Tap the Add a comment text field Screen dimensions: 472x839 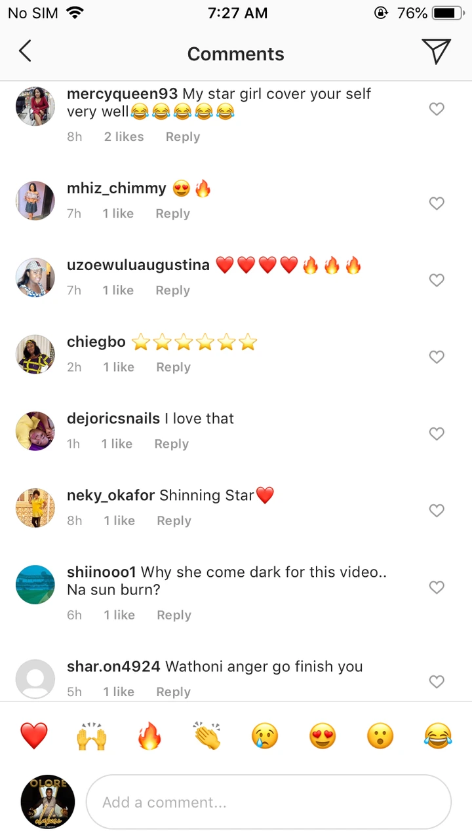pyautogui.click(x=269, y=802)
